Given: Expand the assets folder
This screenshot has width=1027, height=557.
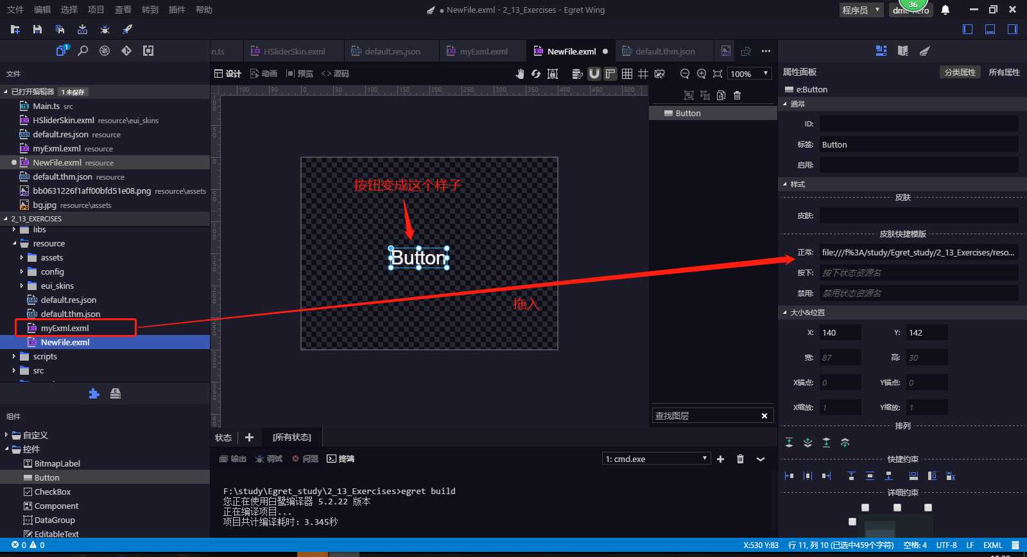Looking at the screenshot, I should [x=22, y=258].
